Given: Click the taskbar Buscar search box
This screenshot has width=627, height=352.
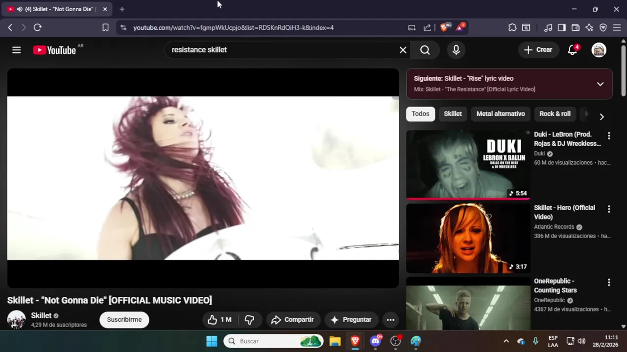Looking at the screenshot, I should [x=274, y=341].
